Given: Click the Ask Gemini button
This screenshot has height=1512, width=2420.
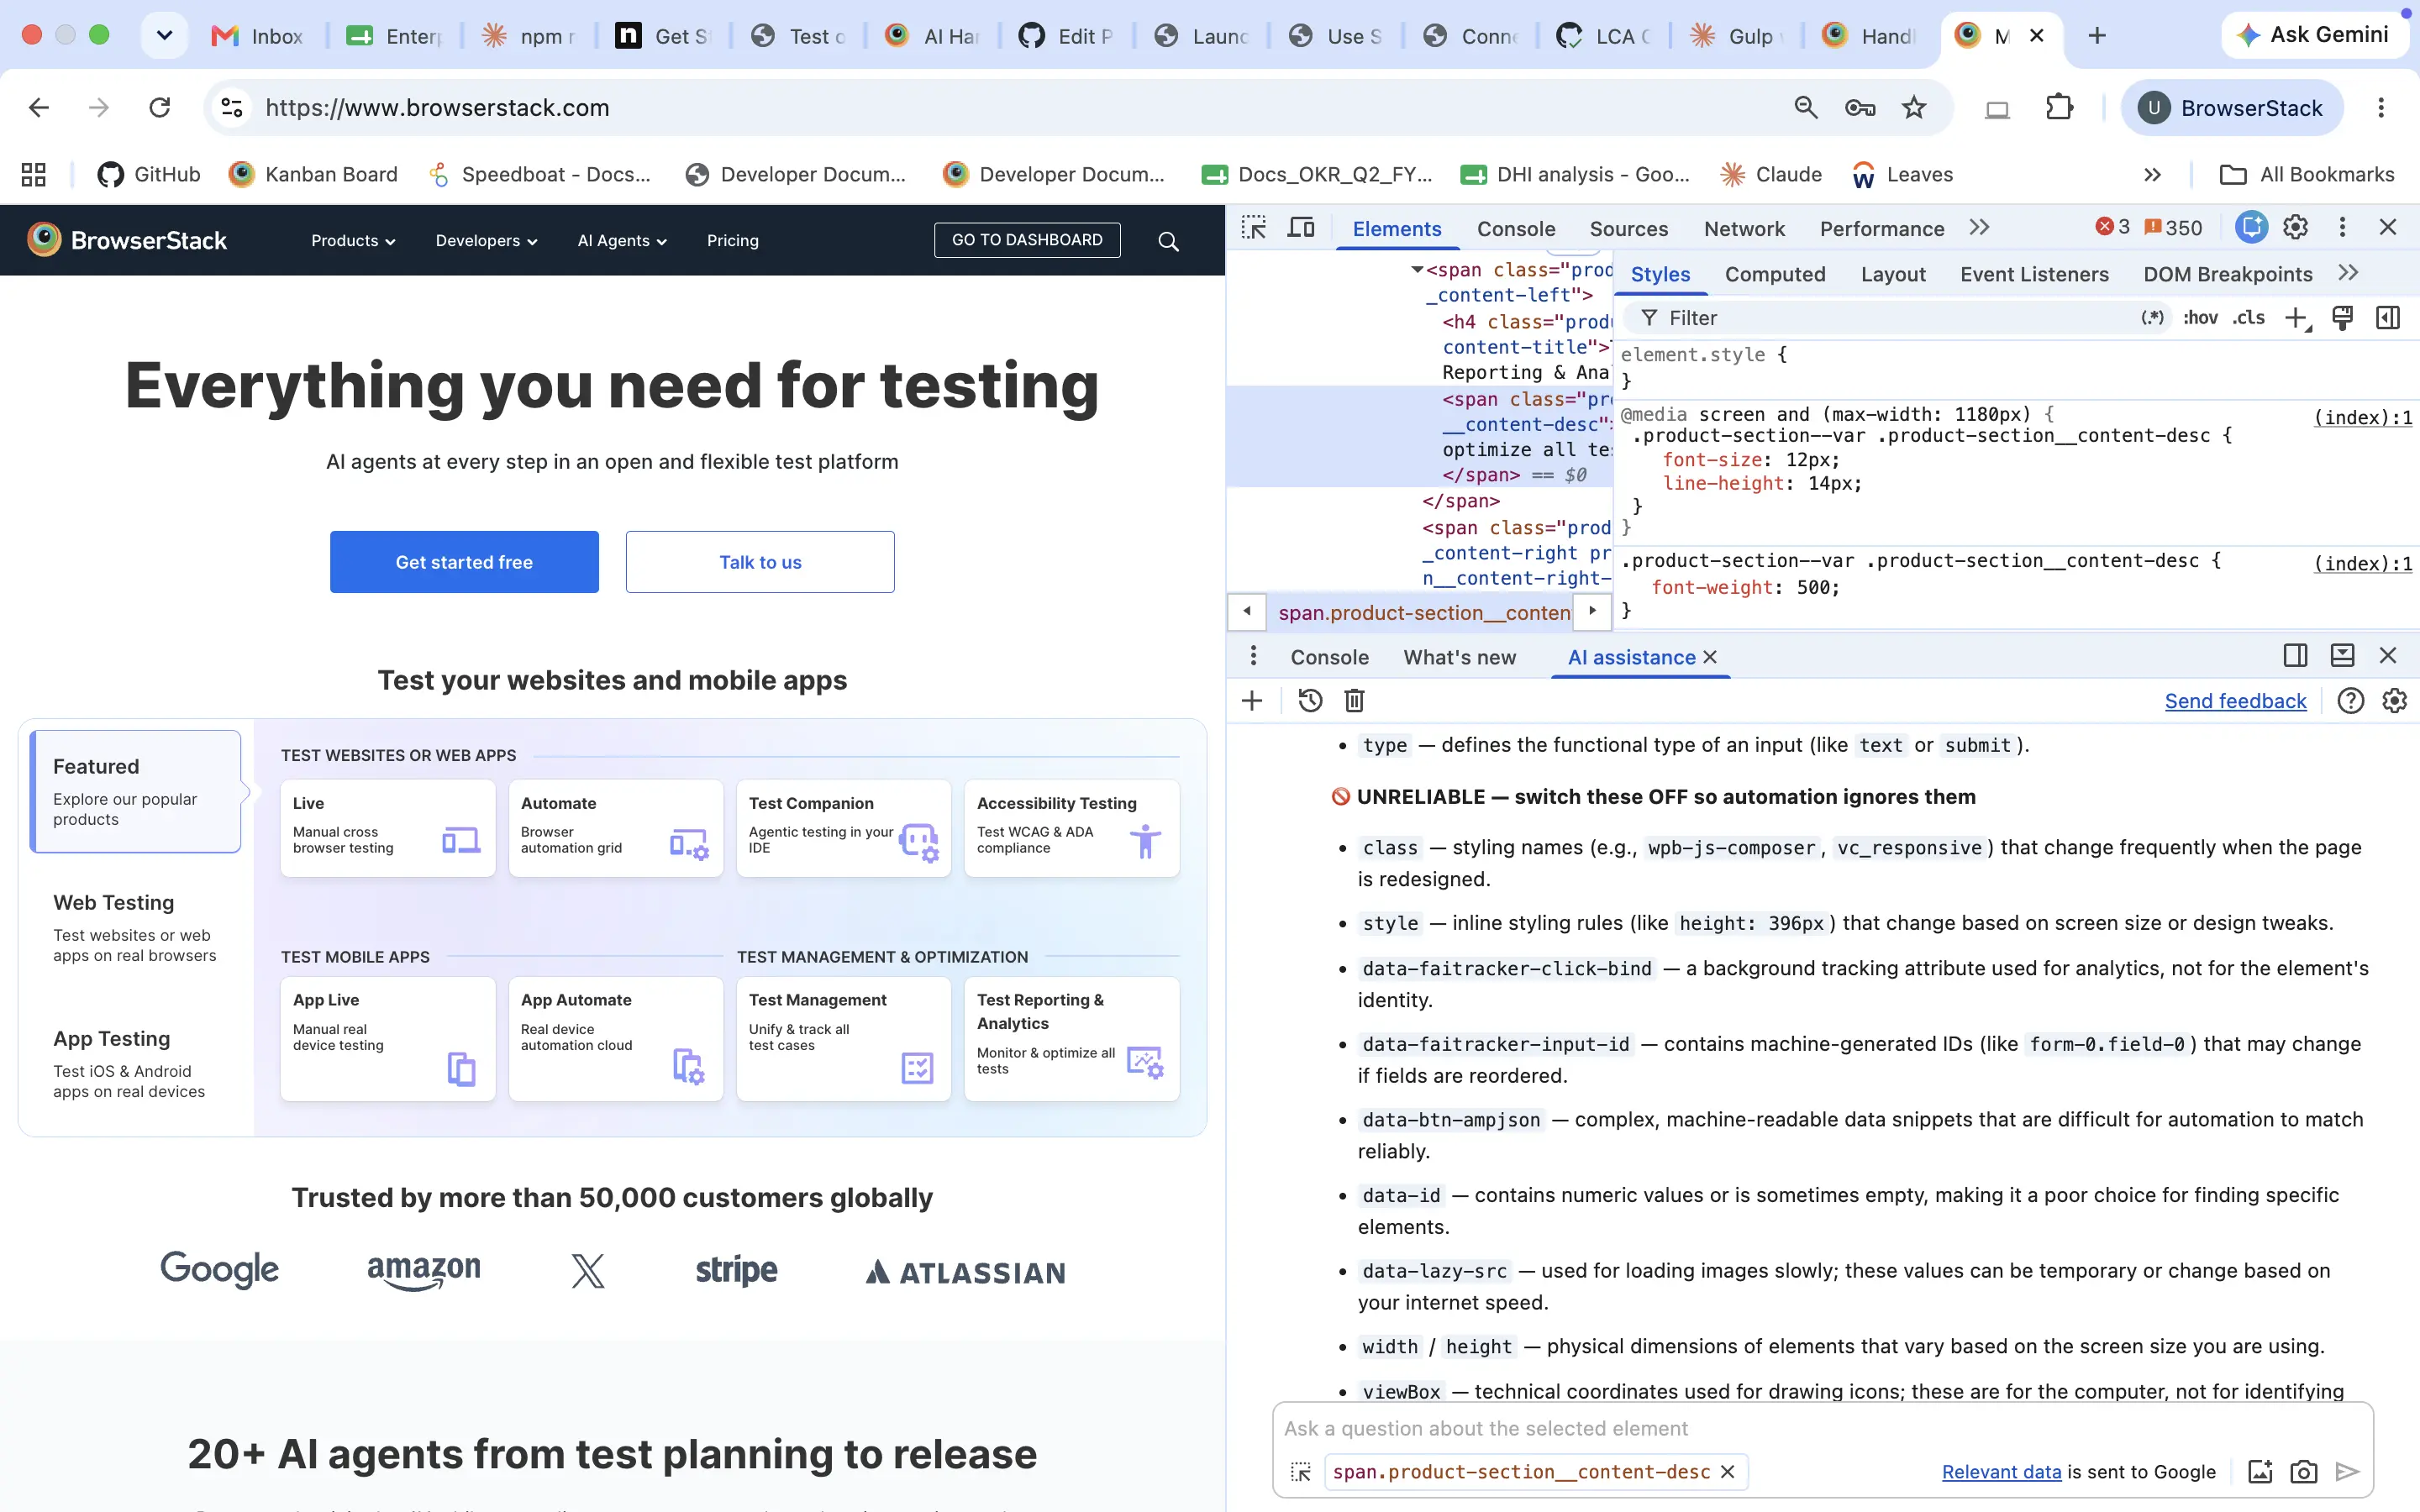Looking at the screenshot, I should click(x=2313, y=35).
